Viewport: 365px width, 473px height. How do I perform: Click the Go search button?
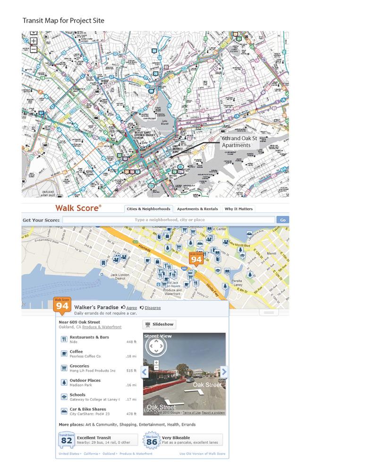point(283,220)
